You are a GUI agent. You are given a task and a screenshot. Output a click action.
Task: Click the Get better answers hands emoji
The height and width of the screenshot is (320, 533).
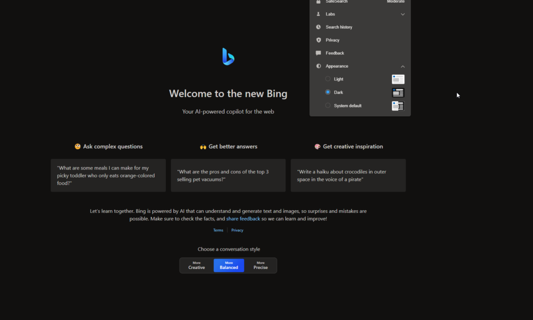[x=203, y=147]
